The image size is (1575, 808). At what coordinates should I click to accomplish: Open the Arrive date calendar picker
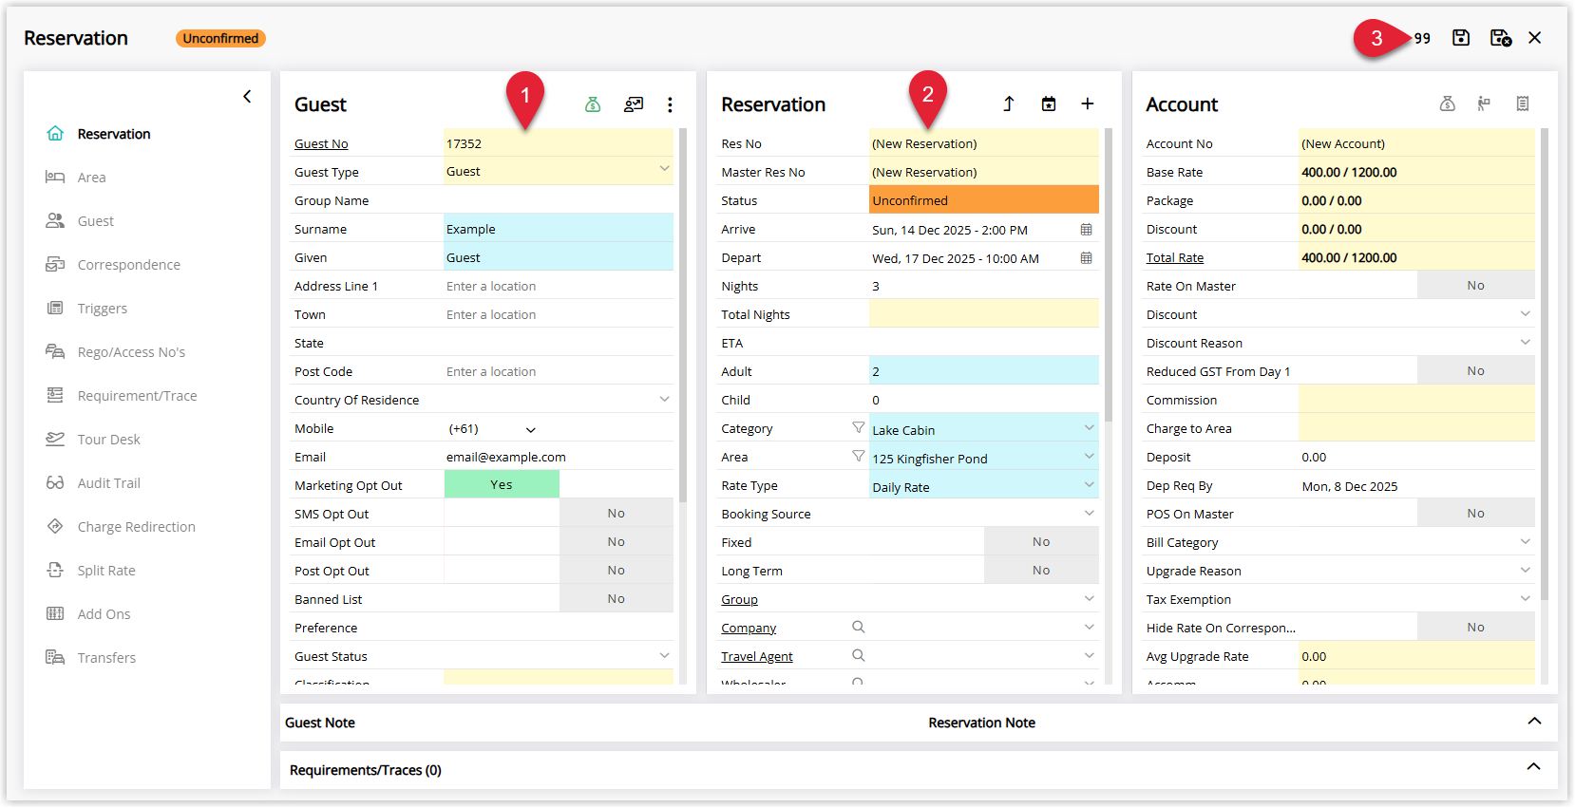pyautogui.click(x=1087, y=230)
